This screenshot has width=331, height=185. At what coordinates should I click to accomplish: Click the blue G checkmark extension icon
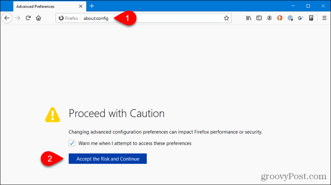[x=300, y=18]
